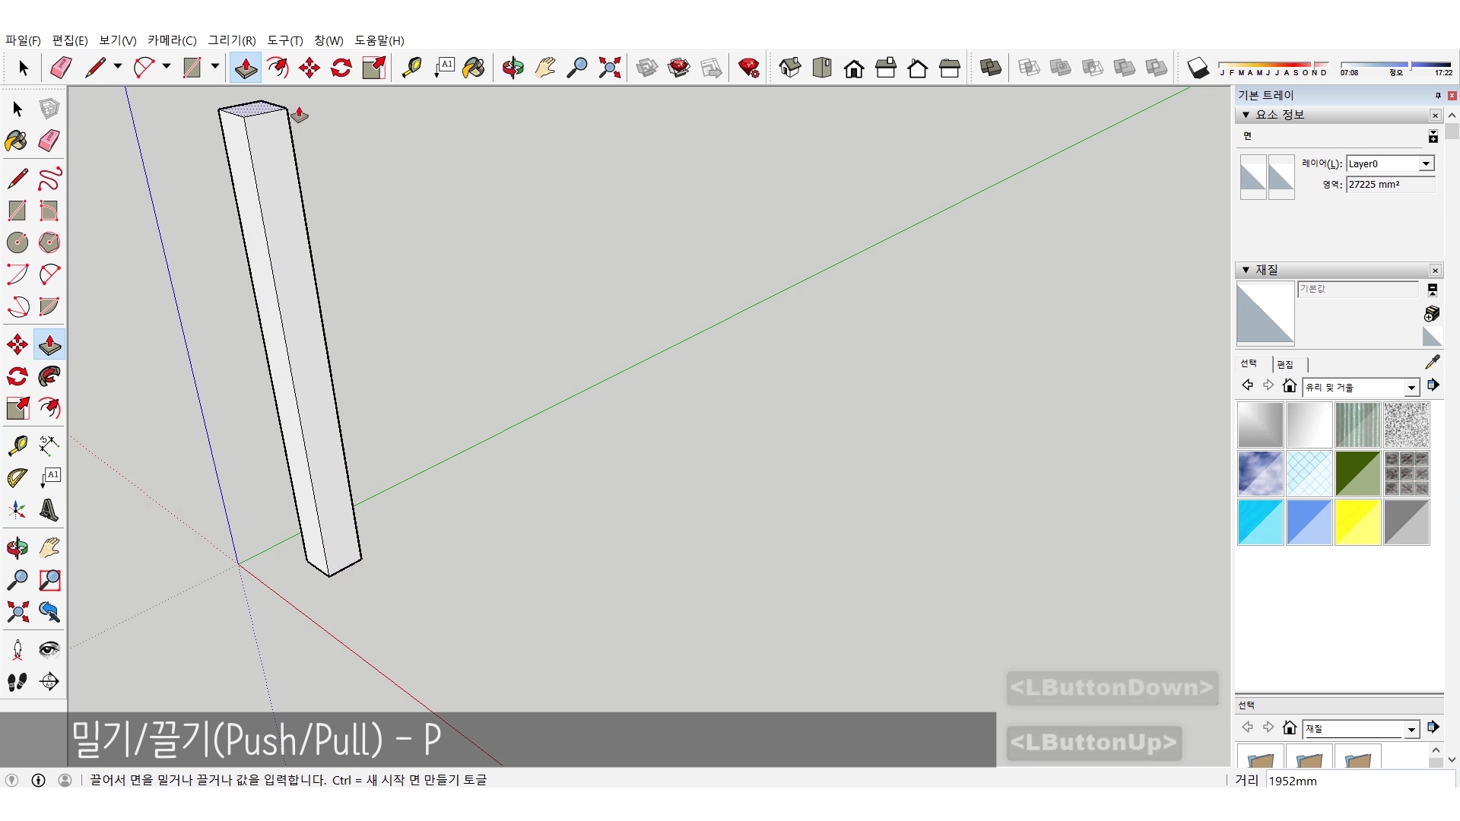This screenshot has height=821, width=1460.
Task: Pick the Section Plane tool
Action: pyautogui.click(x=49, y=682)
